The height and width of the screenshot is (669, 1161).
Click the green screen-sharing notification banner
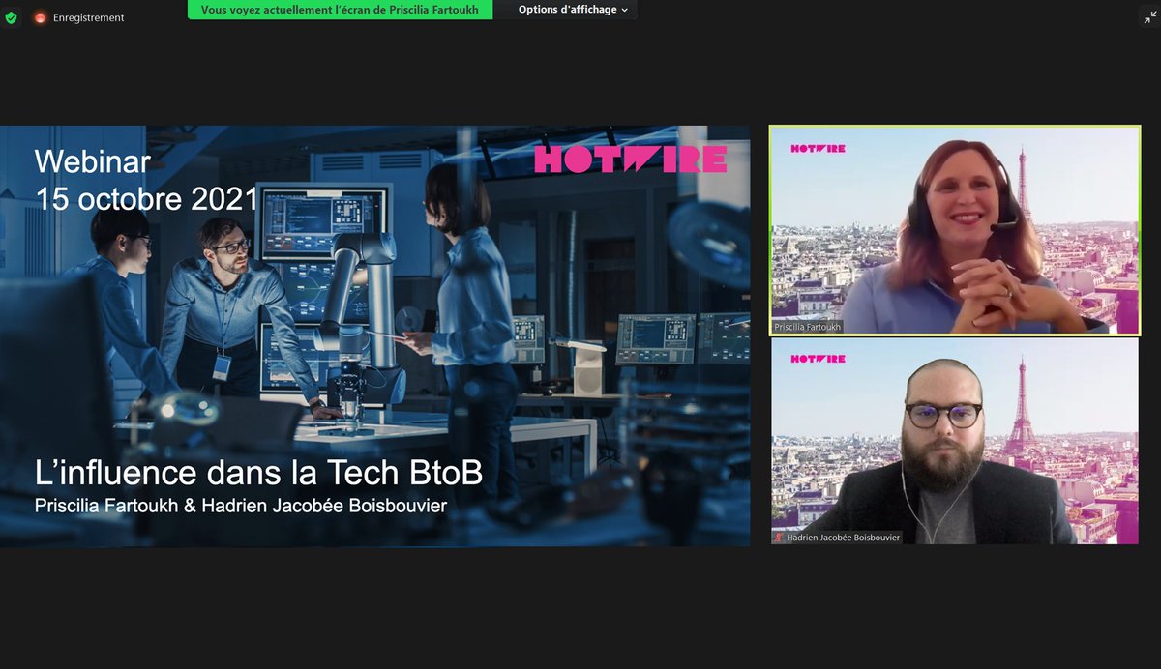340,10
